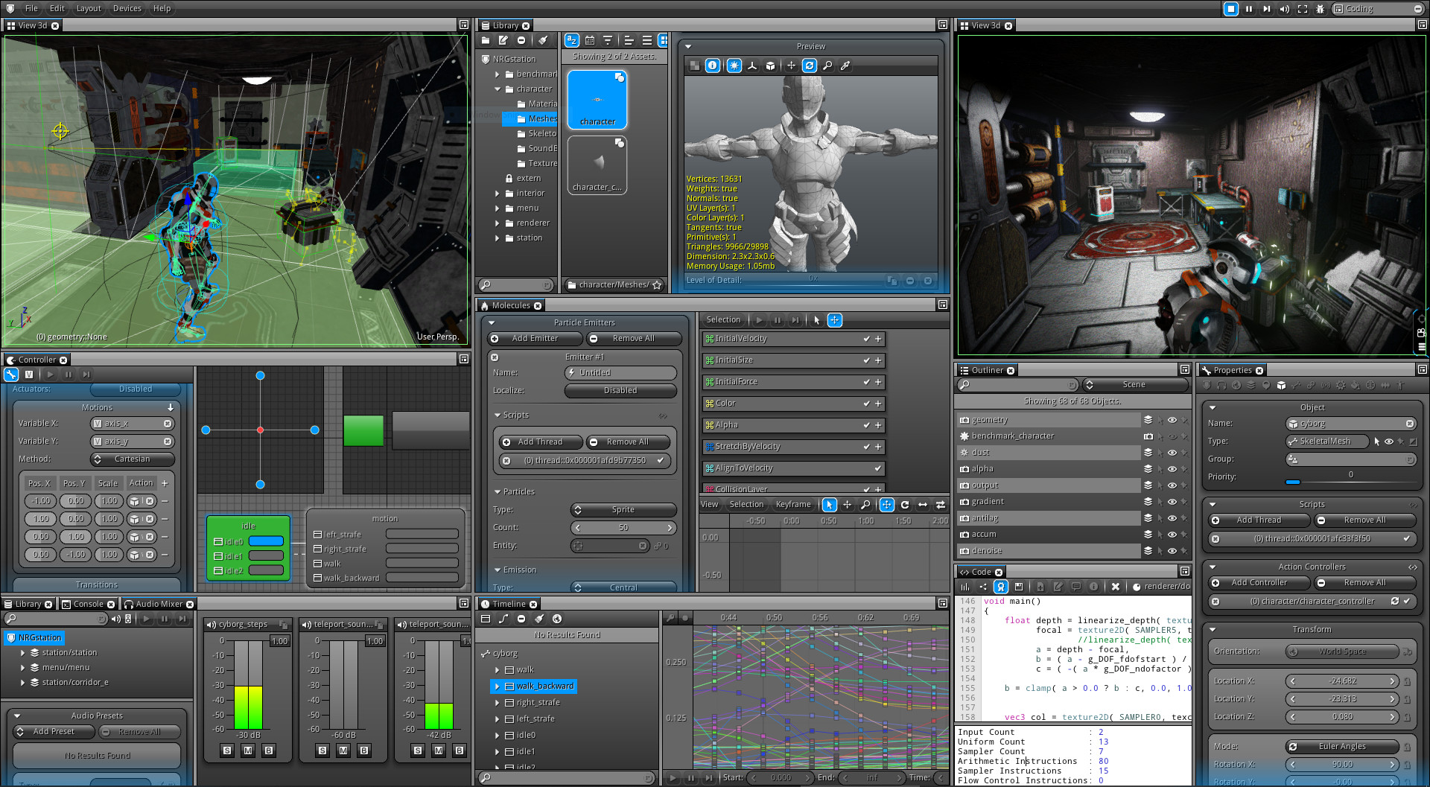Click the brush cleanup icon in the Library toolbar
1430x787 pixels.
click(542, 41)
